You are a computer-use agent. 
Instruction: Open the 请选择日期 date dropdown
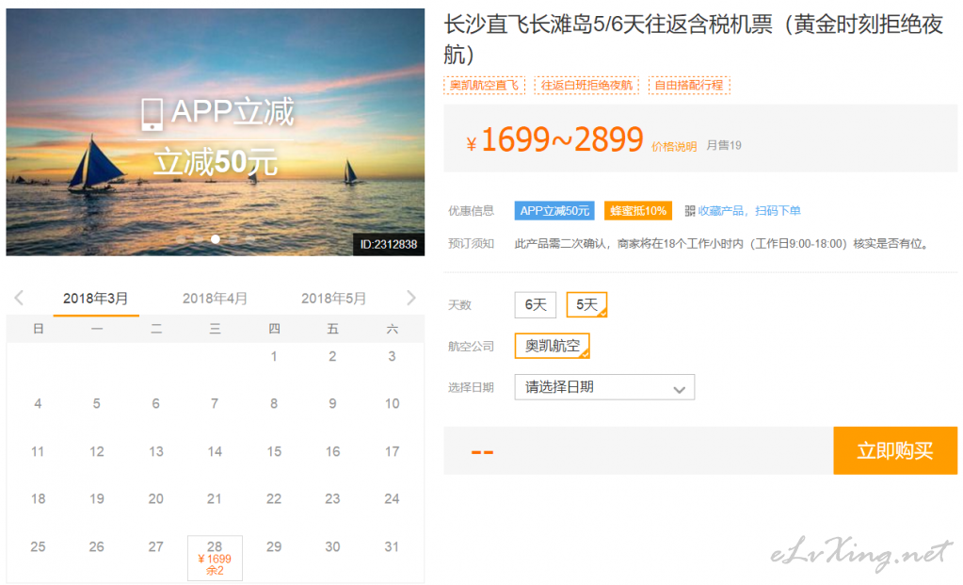click(604, 387)
